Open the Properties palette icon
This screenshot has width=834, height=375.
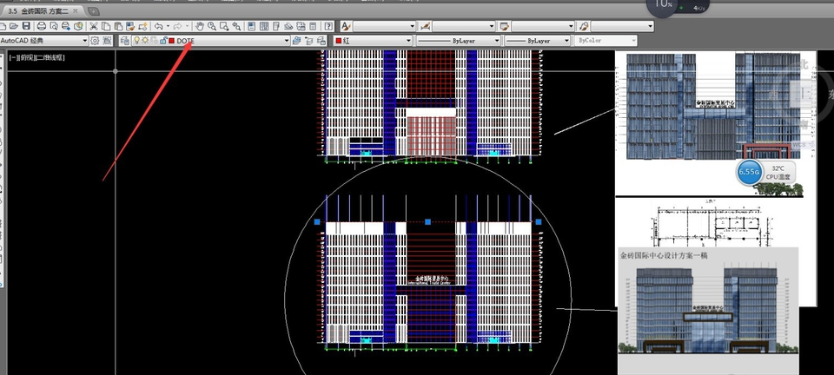(251, 26)
